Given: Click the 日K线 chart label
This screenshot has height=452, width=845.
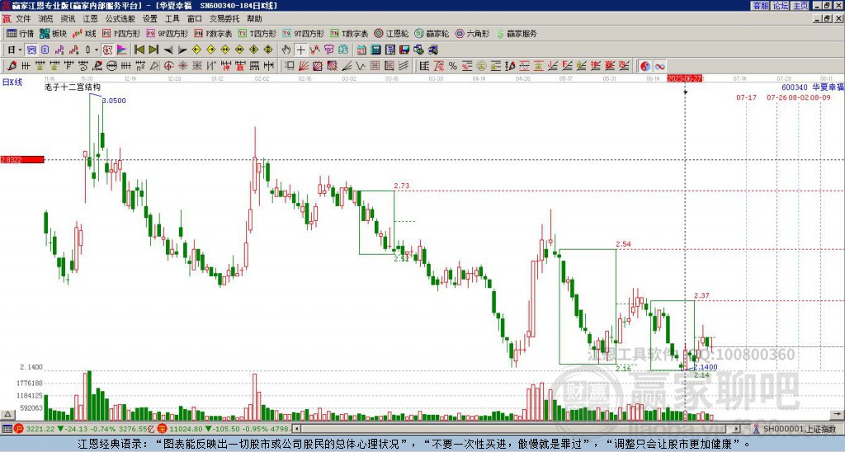Looking at the screenshot, I should (12, 82).
